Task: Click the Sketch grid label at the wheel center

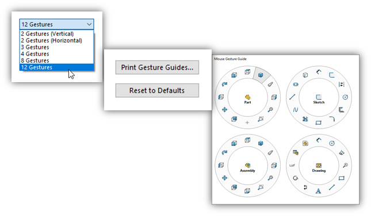Action: 319,102
